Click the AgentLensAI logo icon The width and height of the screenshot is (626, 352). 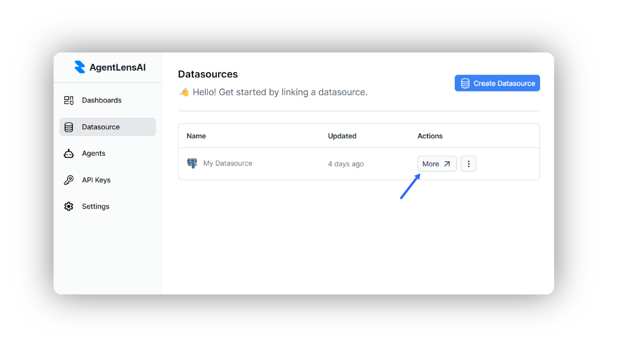80,67
